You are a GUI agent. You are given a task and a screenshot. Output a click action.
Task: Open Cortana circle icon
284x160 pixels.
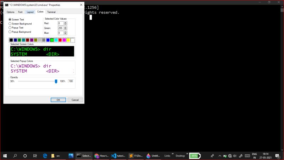(x=25, y=156)
